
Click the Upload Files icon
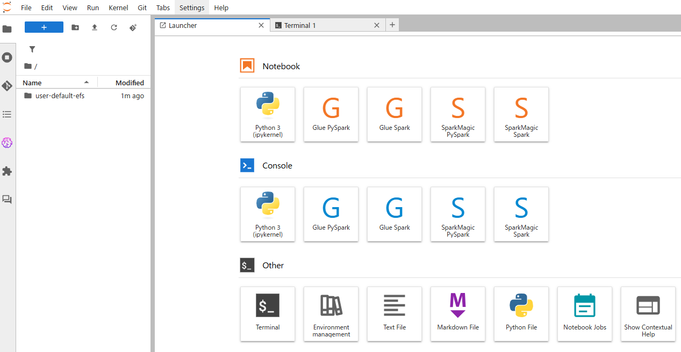pyautogui.click(x=95, y=27)
